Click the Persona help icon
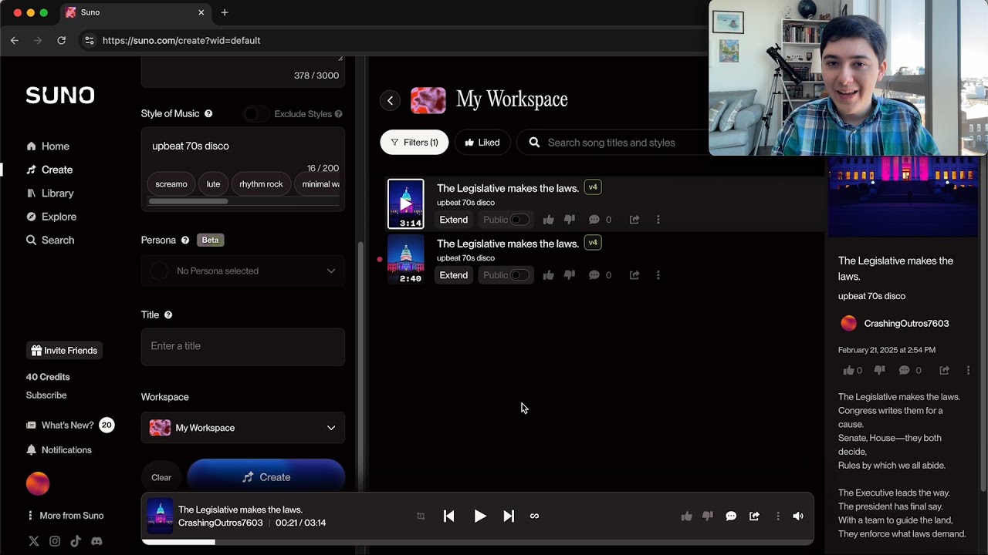The width and height of the screenshot is (988, 555). (x=185, y=240)
